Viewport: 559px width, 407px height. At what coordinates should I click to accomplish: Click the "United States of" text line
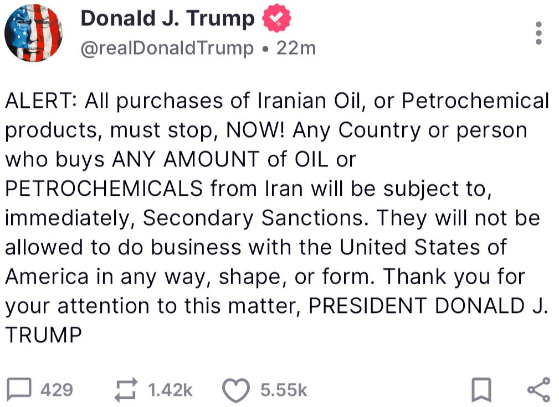[423, 247]
